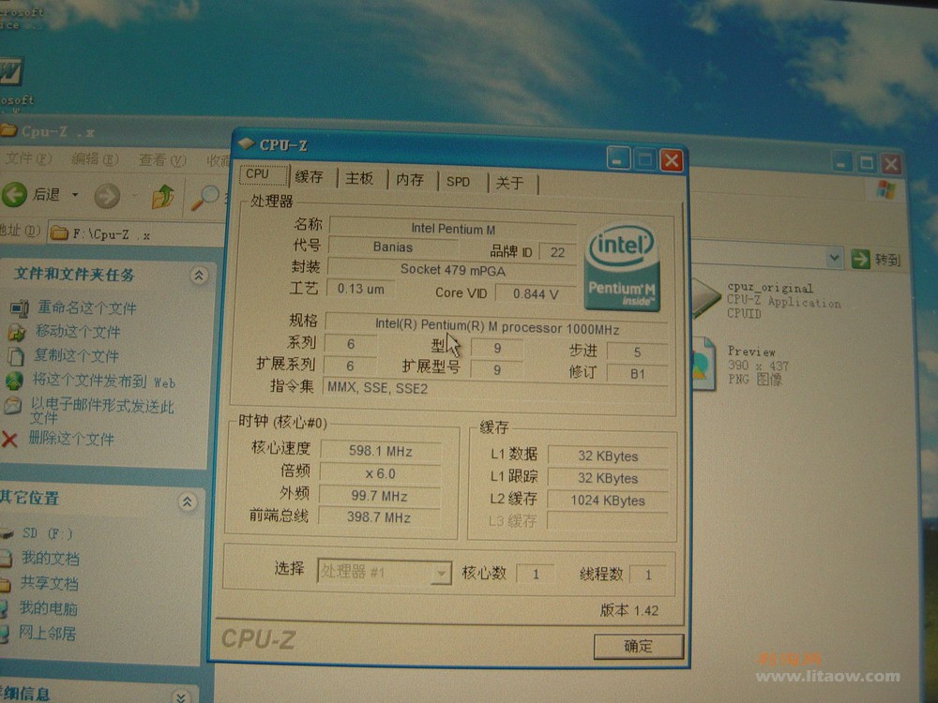Click the L2 缓存 value 1024 KBytes
The width and height of the screenshot is (938, 703).
click(x=608, y=501)
